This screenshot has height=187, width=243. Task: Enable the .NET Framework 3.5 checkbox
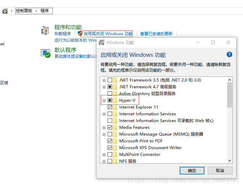[x=110, y=80]
